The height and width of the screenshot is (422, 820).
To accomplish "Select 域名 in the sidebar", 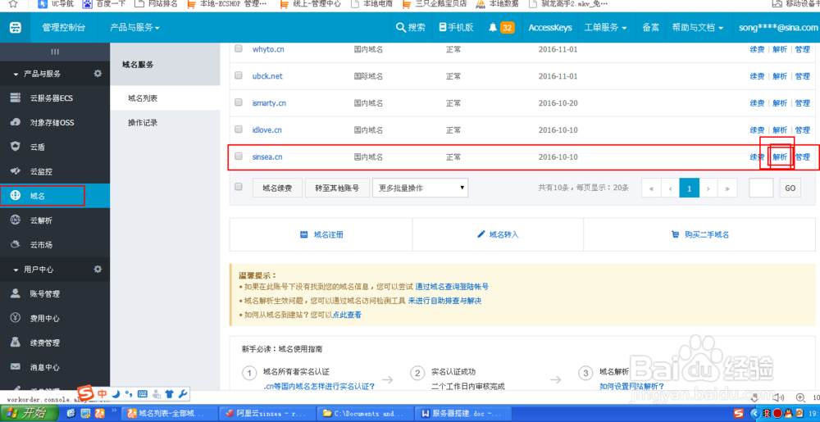I will tap(55, 196).
